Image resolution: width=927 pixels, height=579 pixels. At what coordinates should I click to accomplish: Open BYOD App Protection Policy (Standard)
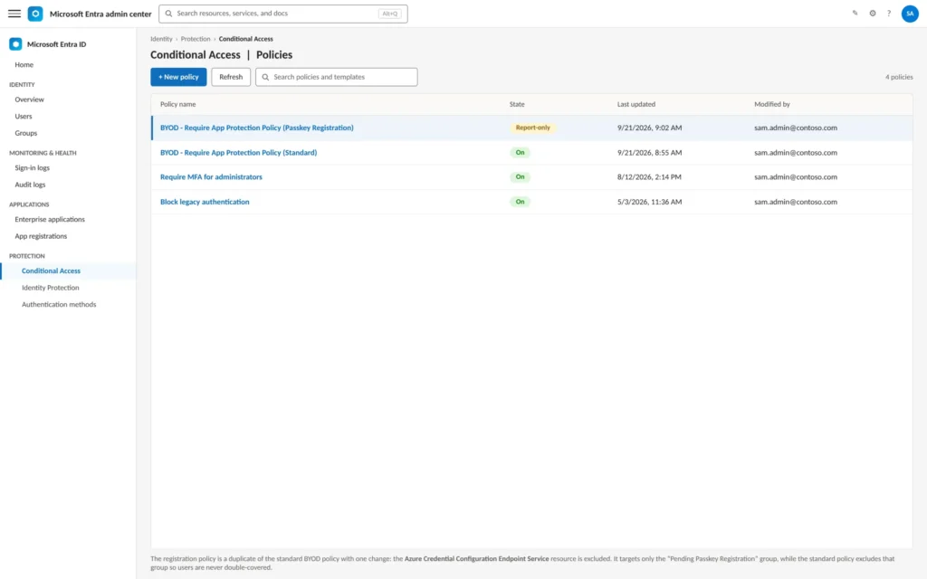click(238, 152)
